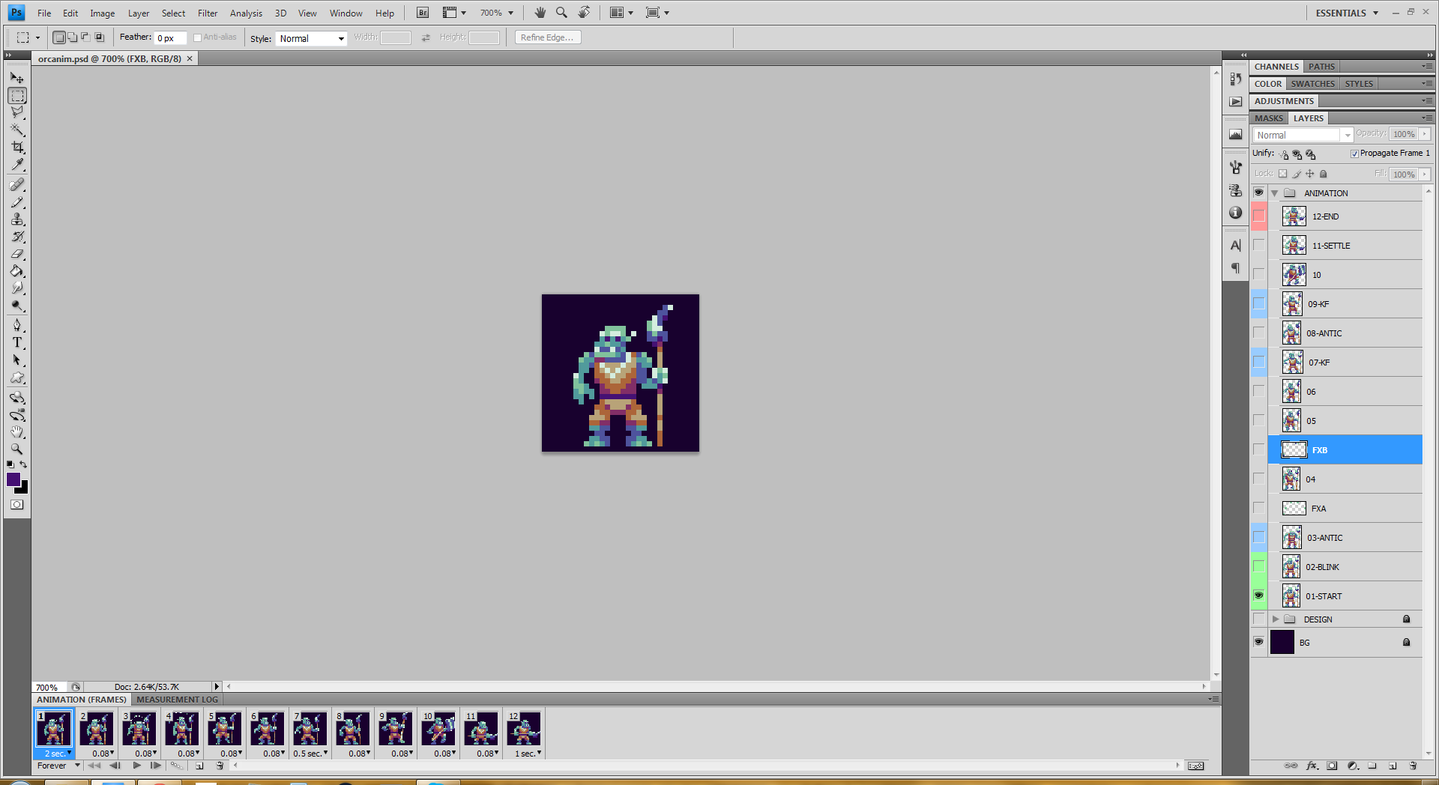Viewport: 1439px width, 785px height.
Task: Select the Eraser tool
Action: point(17,254)
